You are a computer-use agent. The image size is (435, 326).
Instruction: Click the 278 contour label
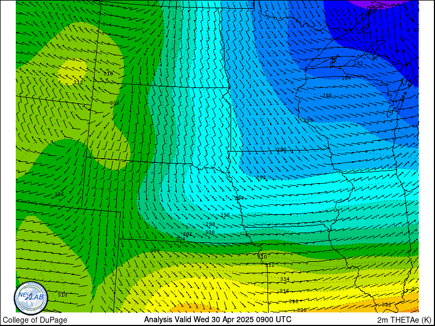(367, 35)
